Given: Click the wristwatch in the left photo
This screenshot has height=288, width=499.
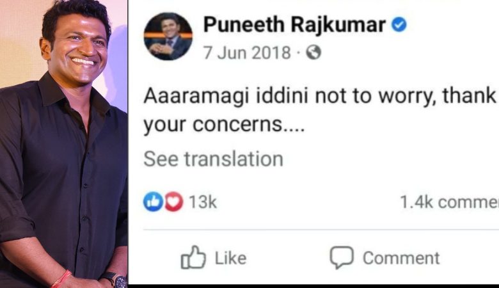Looking at the screenshot, I should point(116,280).
